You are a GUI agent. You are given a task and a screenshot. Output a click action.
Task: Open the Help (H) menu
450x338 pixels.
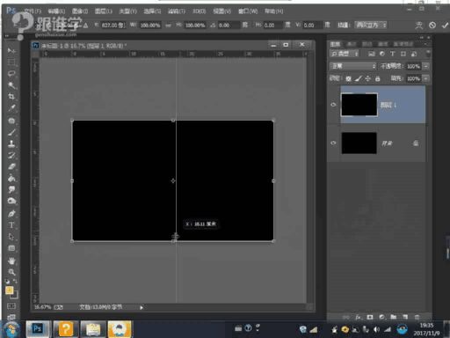(274, 11)
